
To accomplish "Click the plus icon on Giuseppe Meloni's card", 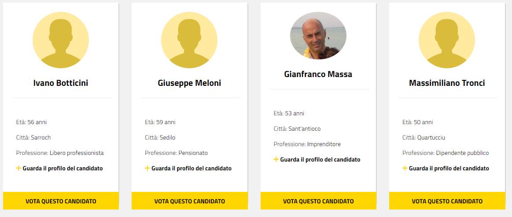I will point(147,168).
